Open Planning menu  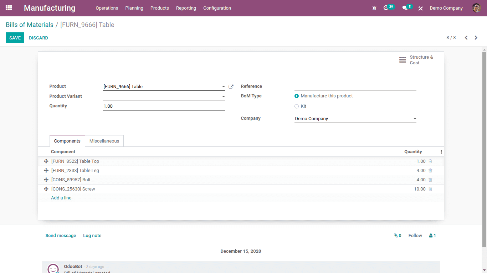click(134, 8)
